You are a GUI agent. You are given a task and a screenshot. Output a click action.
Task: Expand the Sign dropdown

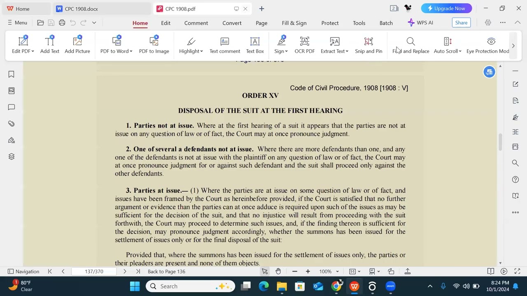[286, 51]
